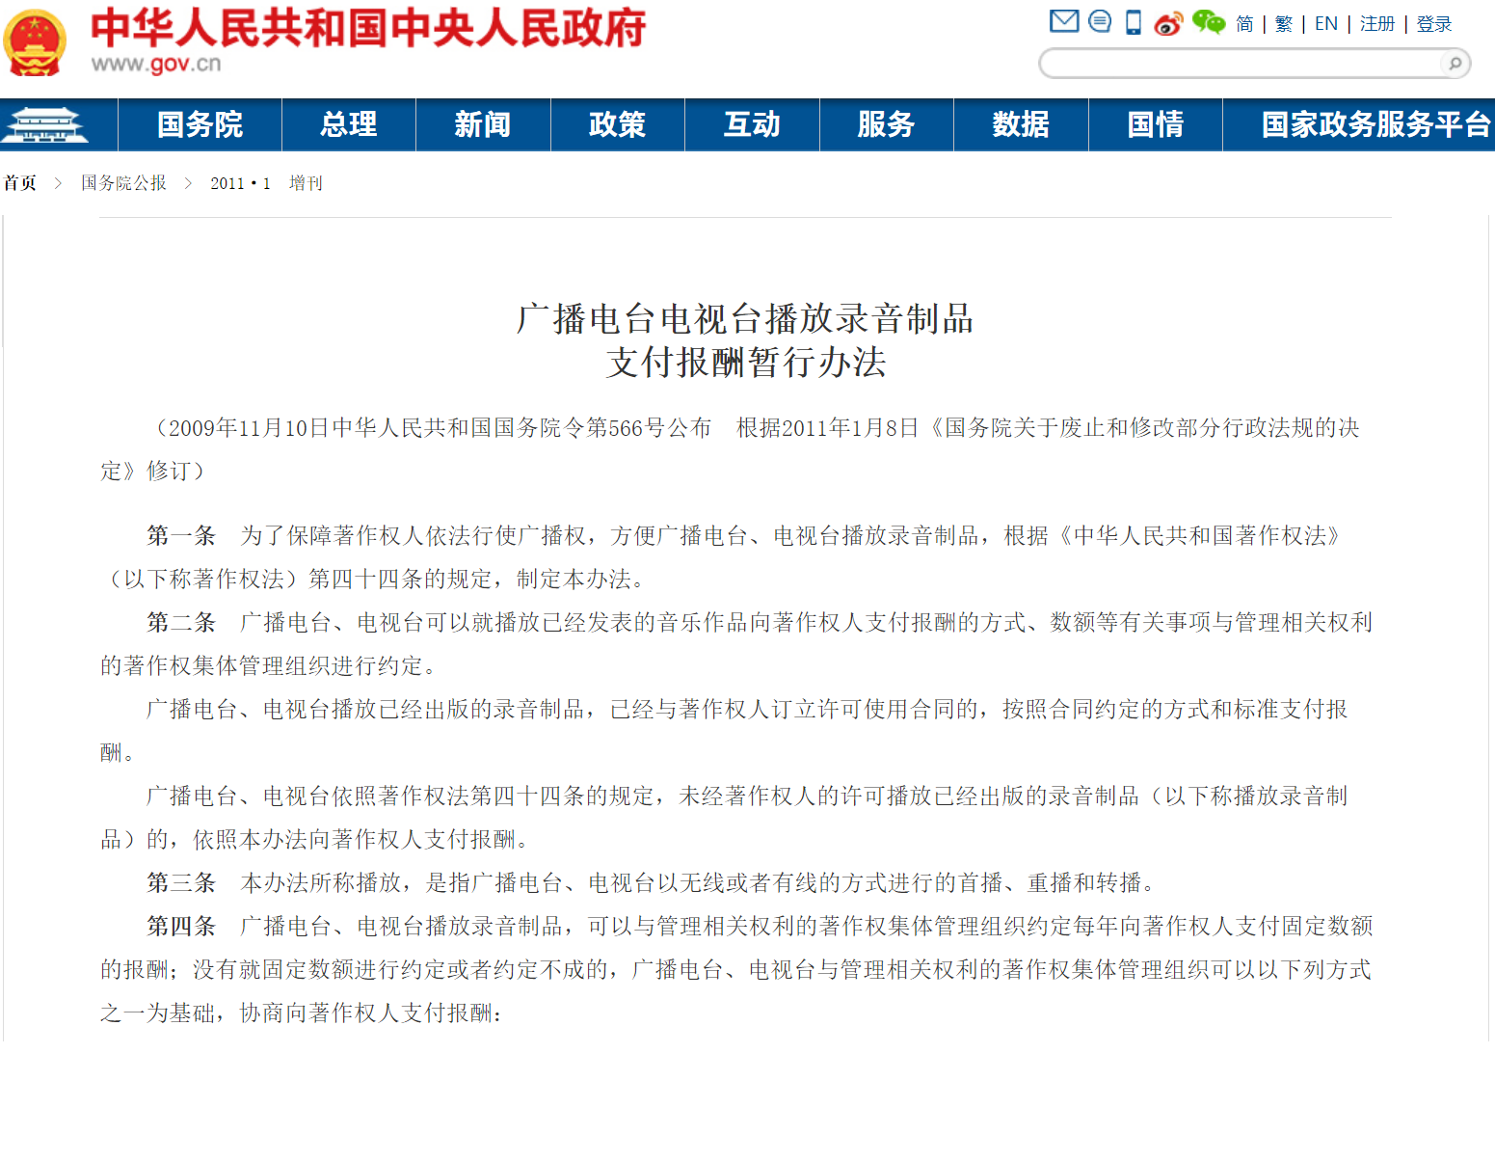Click the www.gov.cn address text
Image resolution: width=1495 pixels, height=1161 pixels.
click(x=156, y=64)
